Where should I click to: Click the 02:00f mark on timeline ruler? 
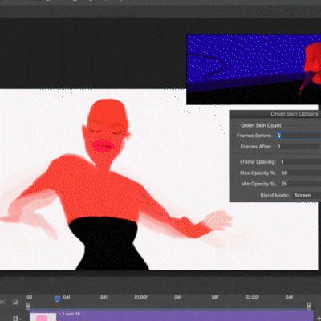tap(252, 297)
